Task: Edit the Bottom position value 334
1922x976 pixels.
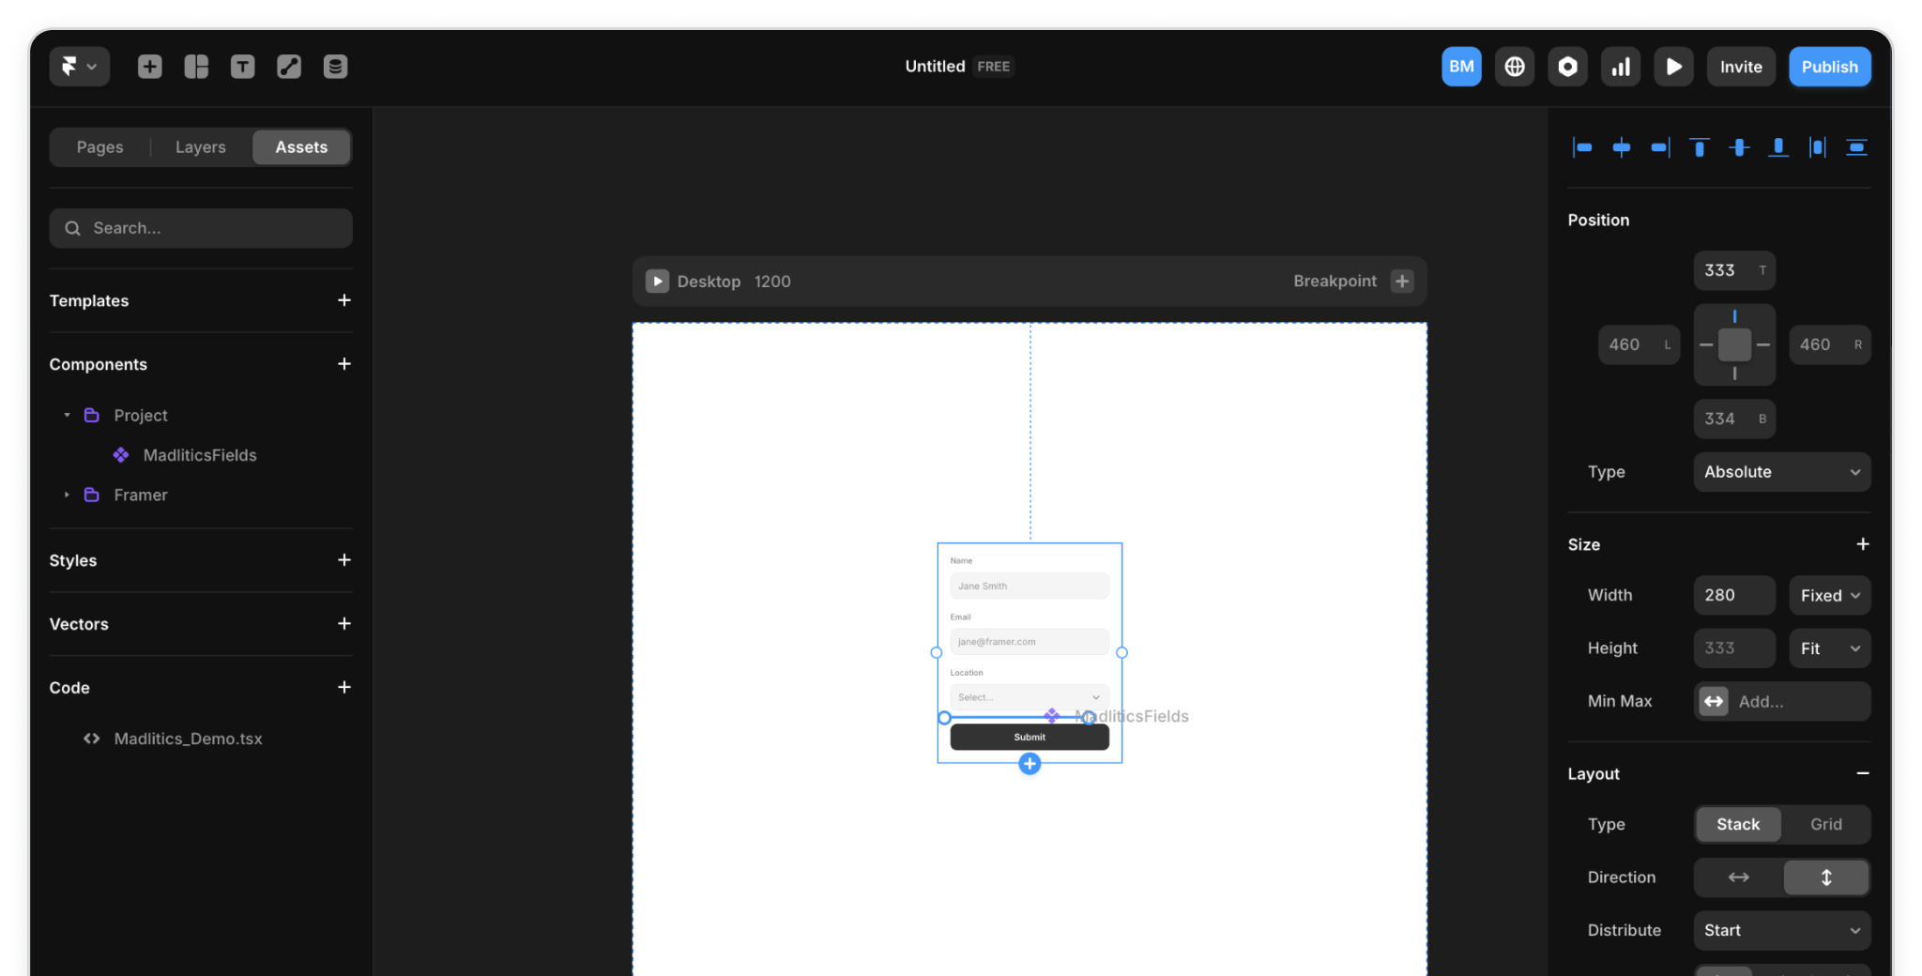Action: 1734,419
